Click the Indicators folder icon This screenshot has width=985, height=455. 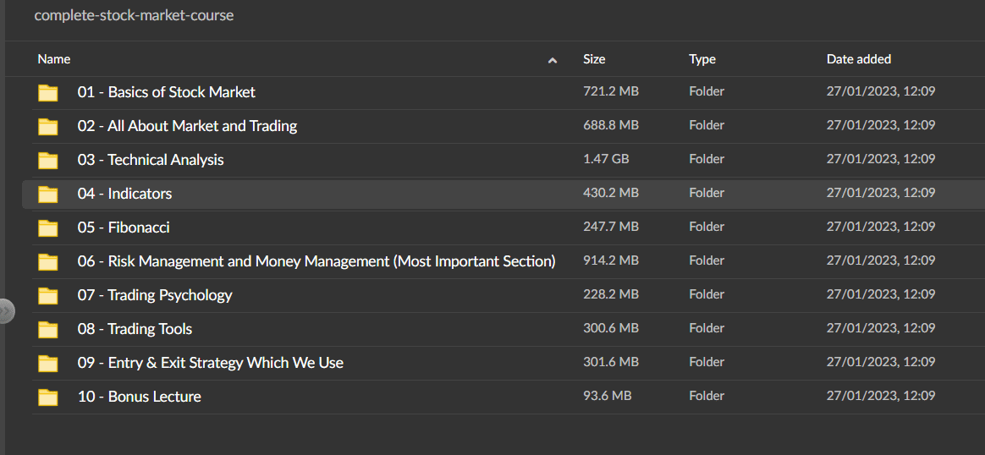click(x=48, y=194)
